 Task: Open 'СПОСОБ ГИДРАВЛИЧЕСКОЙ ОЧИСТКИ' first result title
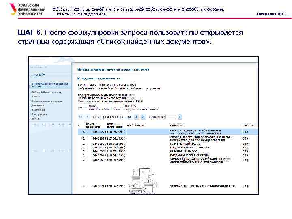tap(195, 132)
